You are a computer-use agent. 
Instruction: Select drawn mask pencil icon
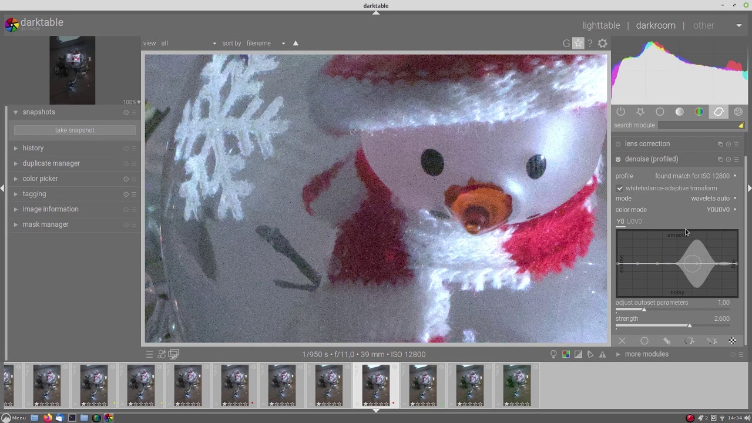point(667,341)
